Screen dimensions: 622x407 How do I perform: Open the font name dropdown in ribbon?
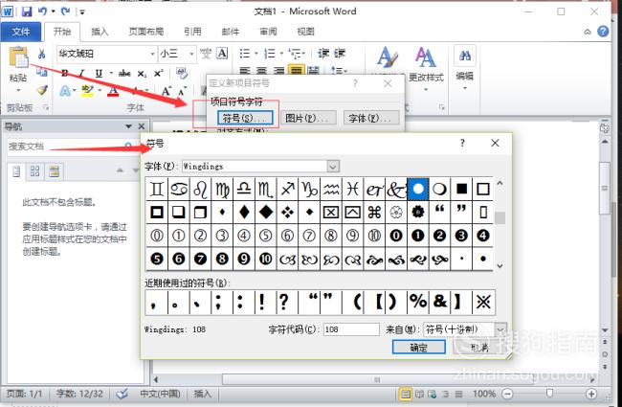coord(152,54)
